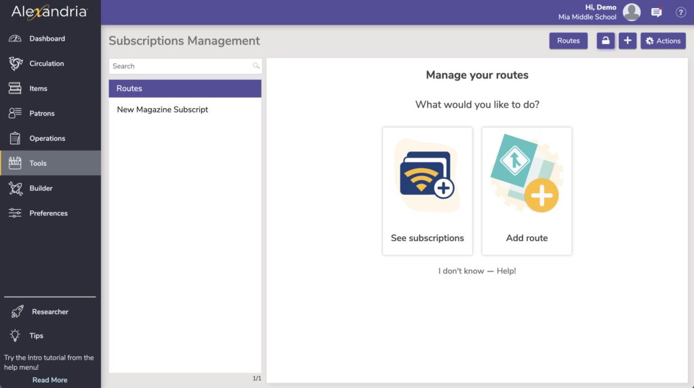The height and width of the screenshot is (388, 694).
Task: Open the user profile avatar
Action: 632,12
